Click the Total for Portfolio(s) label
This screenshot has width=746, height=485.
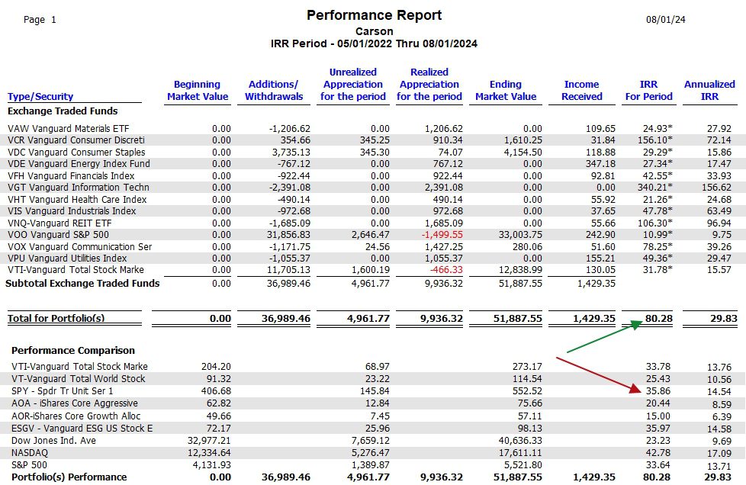click(x=56, y=318)
